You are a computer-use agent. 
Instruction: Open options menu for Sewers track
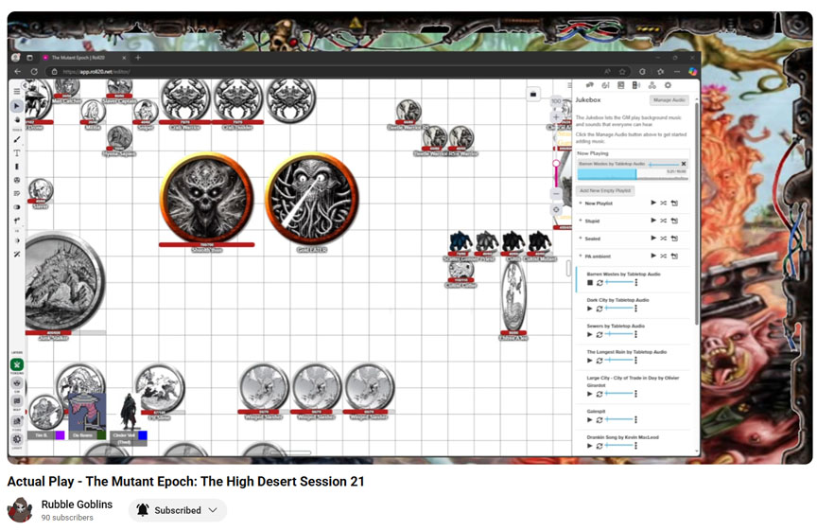tap(636, 334)
